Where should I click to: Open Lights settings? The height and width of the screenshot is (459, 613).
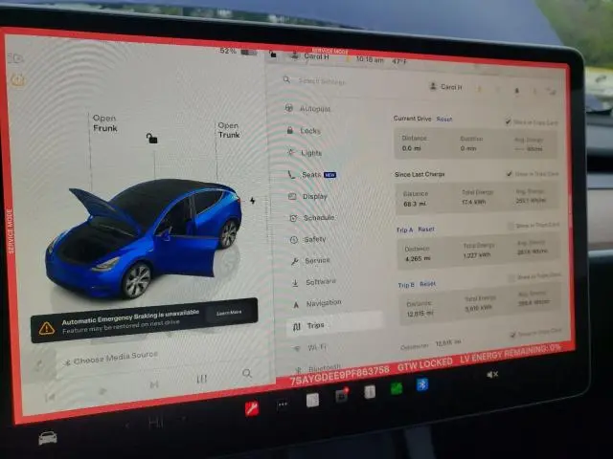pyautogui.click(x=305, y=153)
